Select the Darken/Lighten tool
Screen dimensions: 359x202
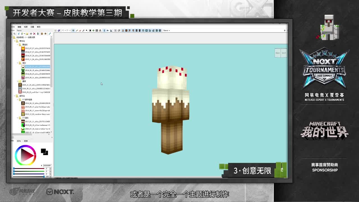pyautogui.click(x=90, y=30)
